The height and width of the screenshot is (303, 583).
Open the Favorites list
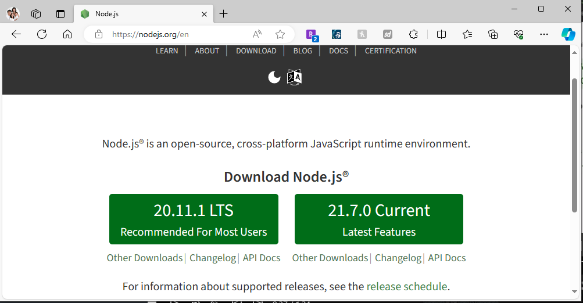467,34
